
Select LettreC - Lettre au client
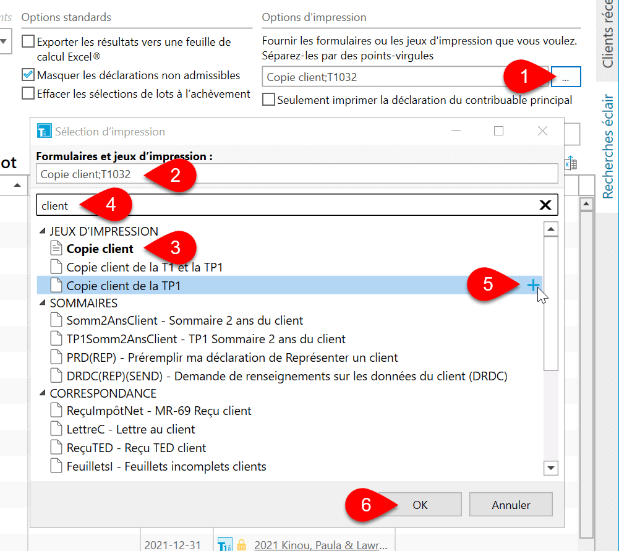pyautogui.click(x=130, y=429)
